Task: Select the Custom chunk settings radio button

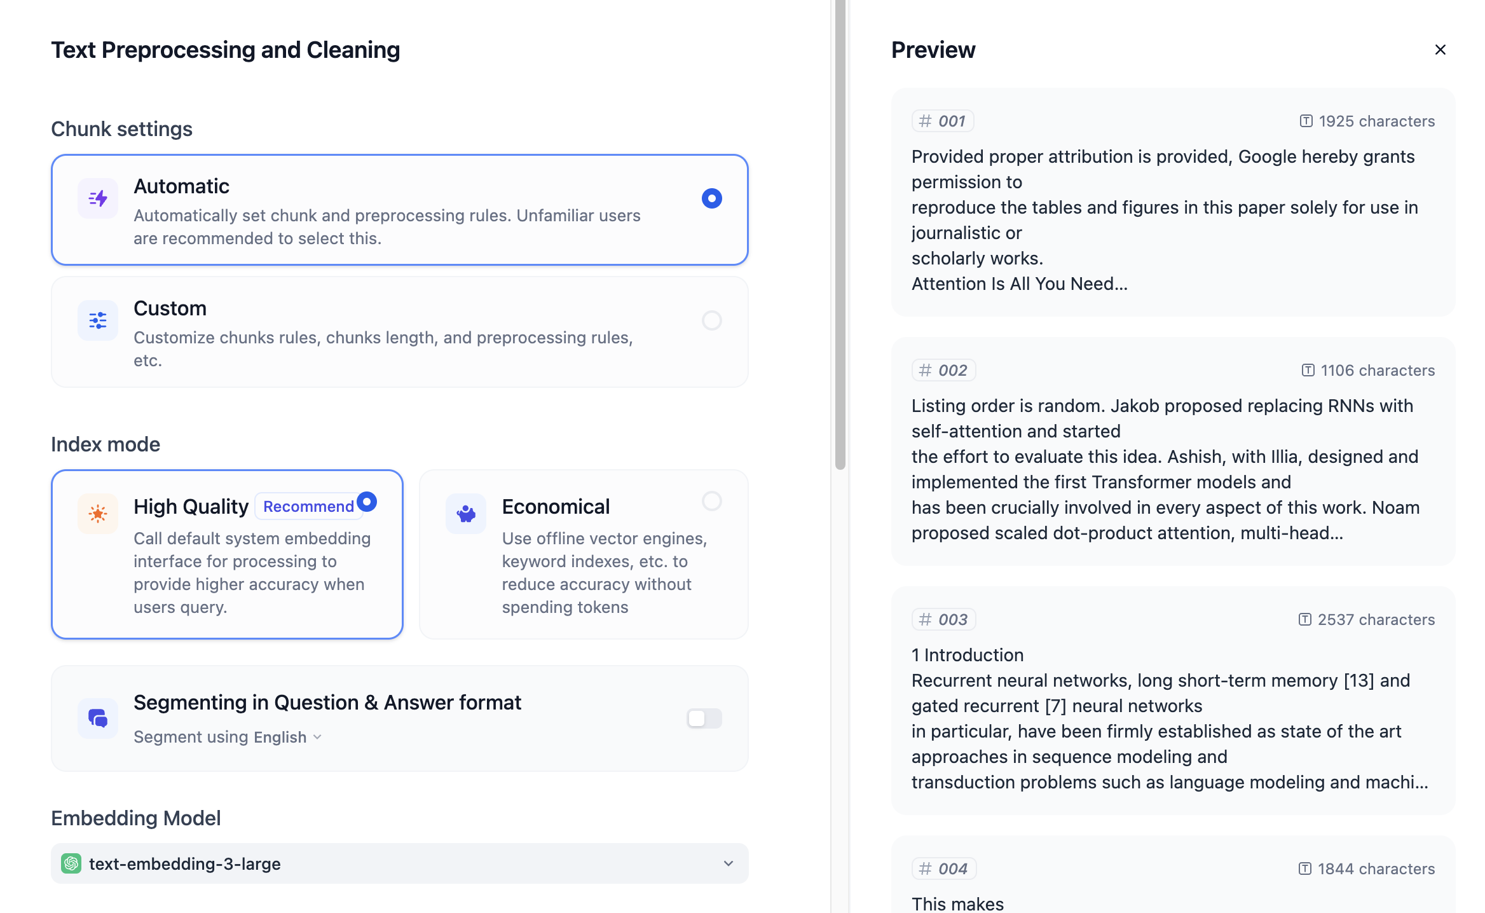Action: 711,320
